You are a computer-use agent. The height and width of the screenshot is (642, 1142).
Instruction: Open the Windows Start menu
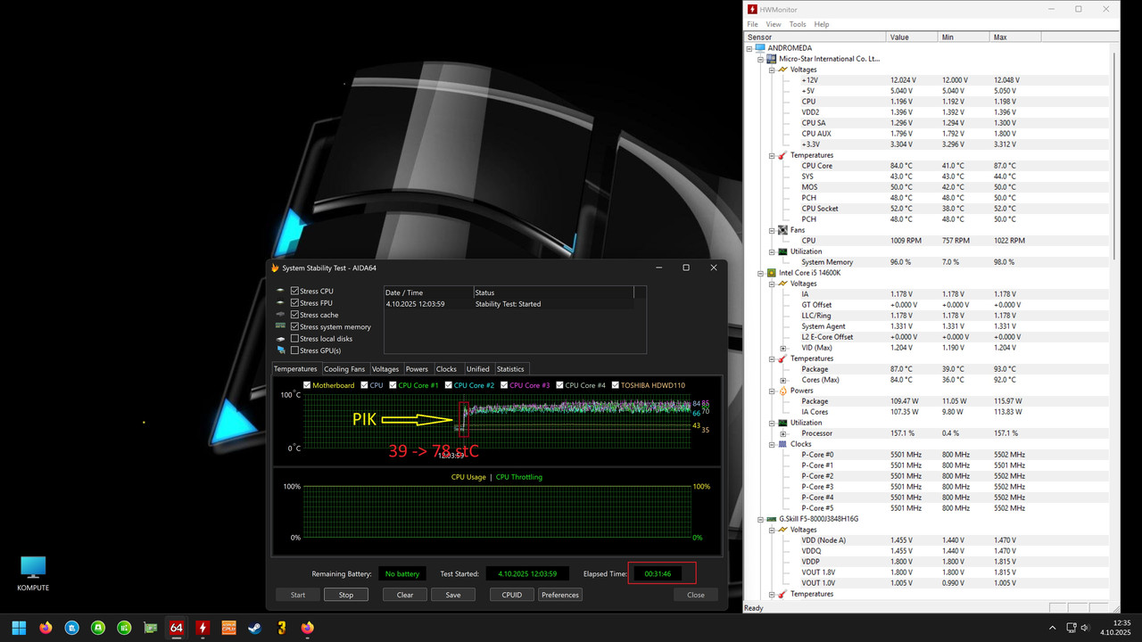19,628
